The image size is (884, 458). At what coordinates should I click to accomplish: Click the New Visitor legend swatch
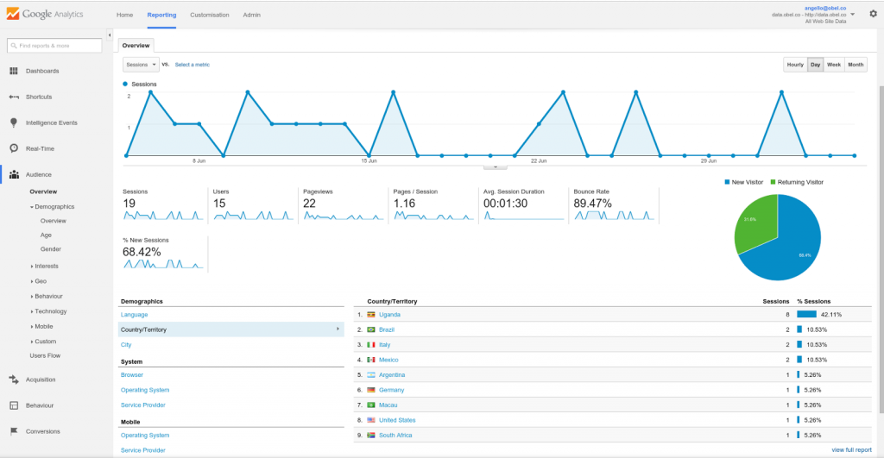(727, 182)
